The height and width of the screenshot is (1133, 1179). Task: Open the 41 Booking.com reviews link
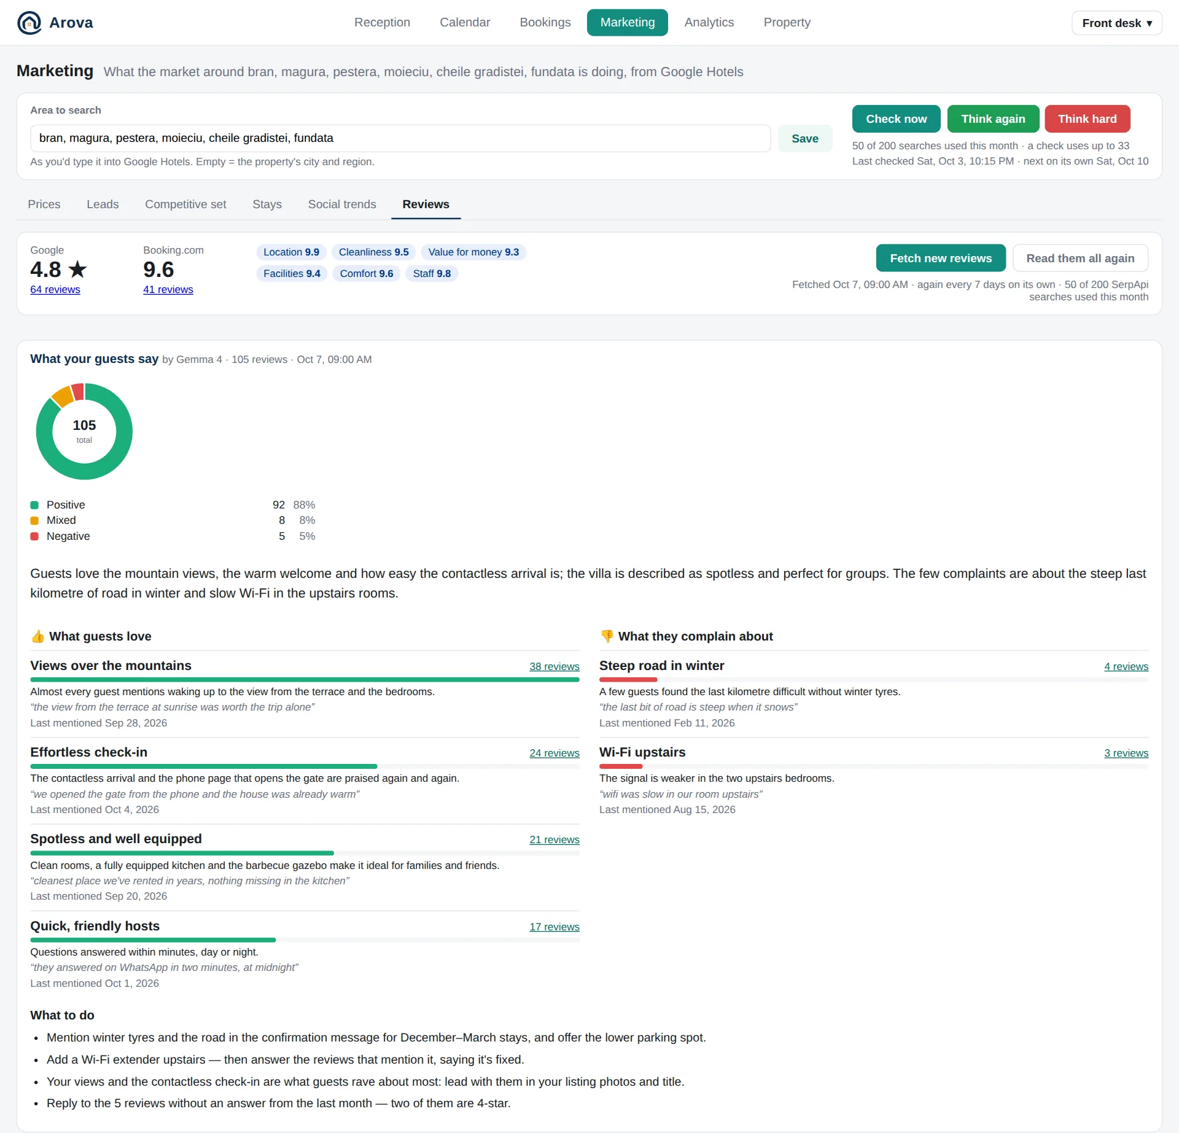tap(168, 289)
